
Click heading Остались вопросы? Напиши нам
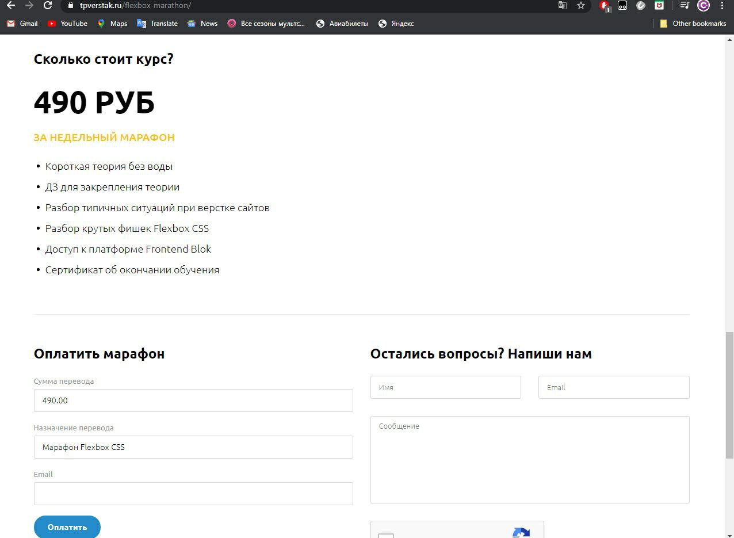point(481,354)
